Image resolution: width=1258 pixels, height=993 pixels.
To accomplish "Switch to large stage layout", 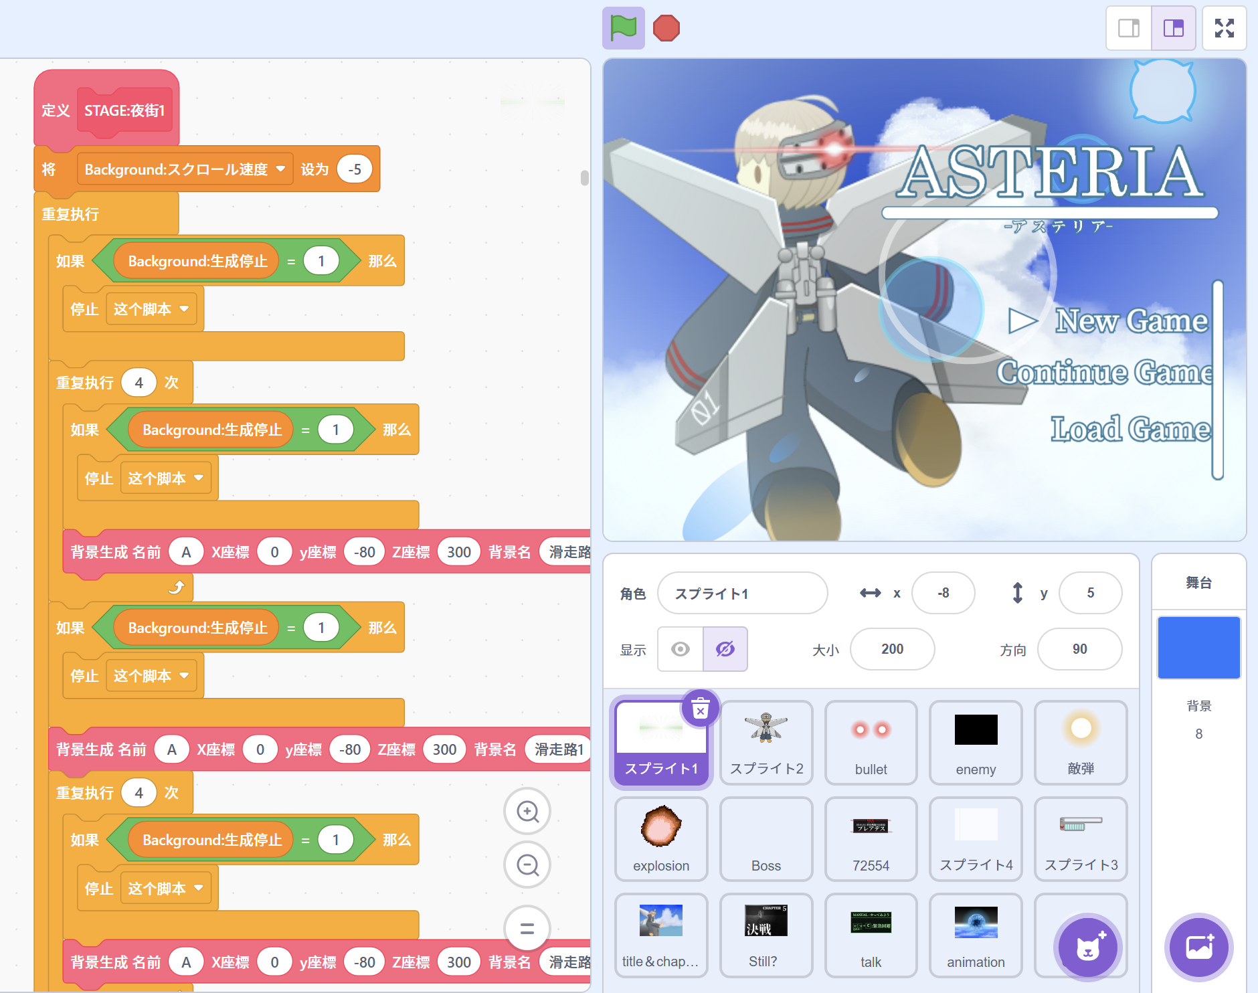I will [x=1174, y=28].
